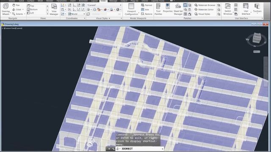
Task: Switch to the Manage ribbon tab
Action: (113, 1)
